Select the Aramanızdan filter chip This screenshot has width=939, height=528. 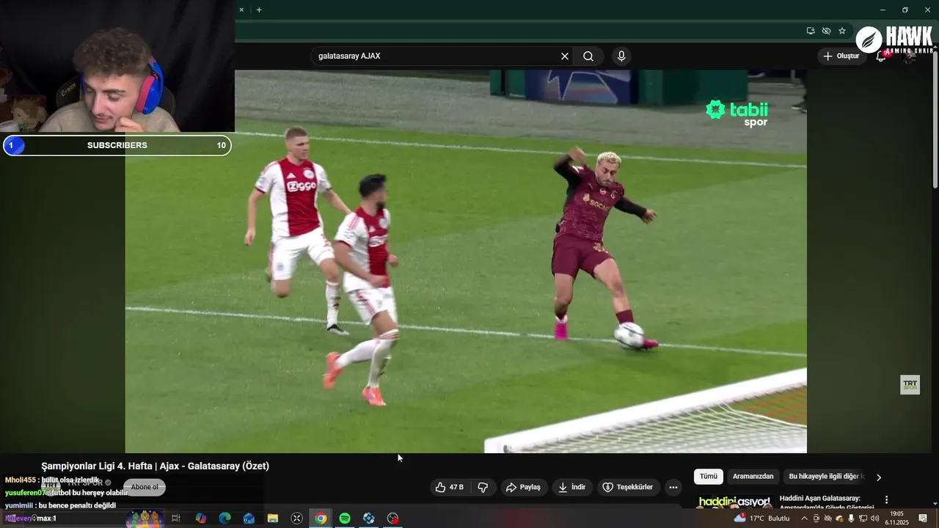(x=753, y=477)
